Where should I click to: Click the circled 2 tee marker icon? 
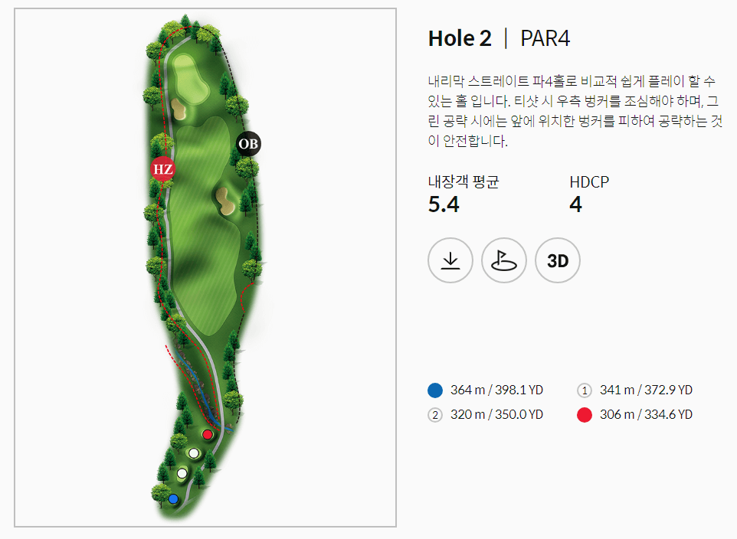(435, 414)
